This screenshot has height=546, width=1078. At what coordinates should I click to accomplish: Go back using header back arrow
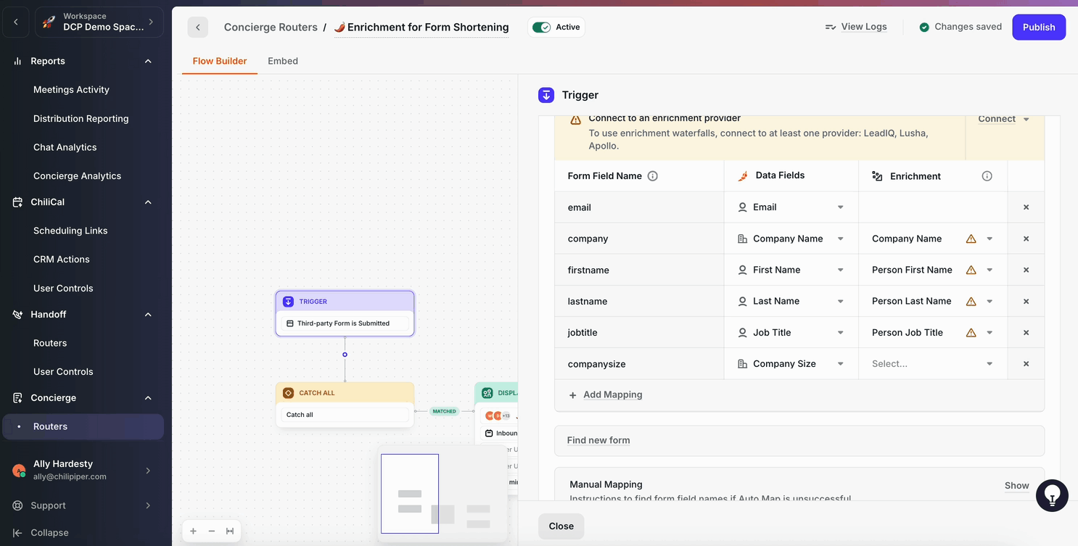pyautogui.click(x=198, y=27)
